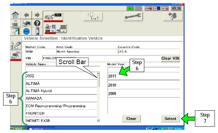Open the maintenance tools icon at top right
The height and width of the screenshot is (133, 218).
(173, 16)
